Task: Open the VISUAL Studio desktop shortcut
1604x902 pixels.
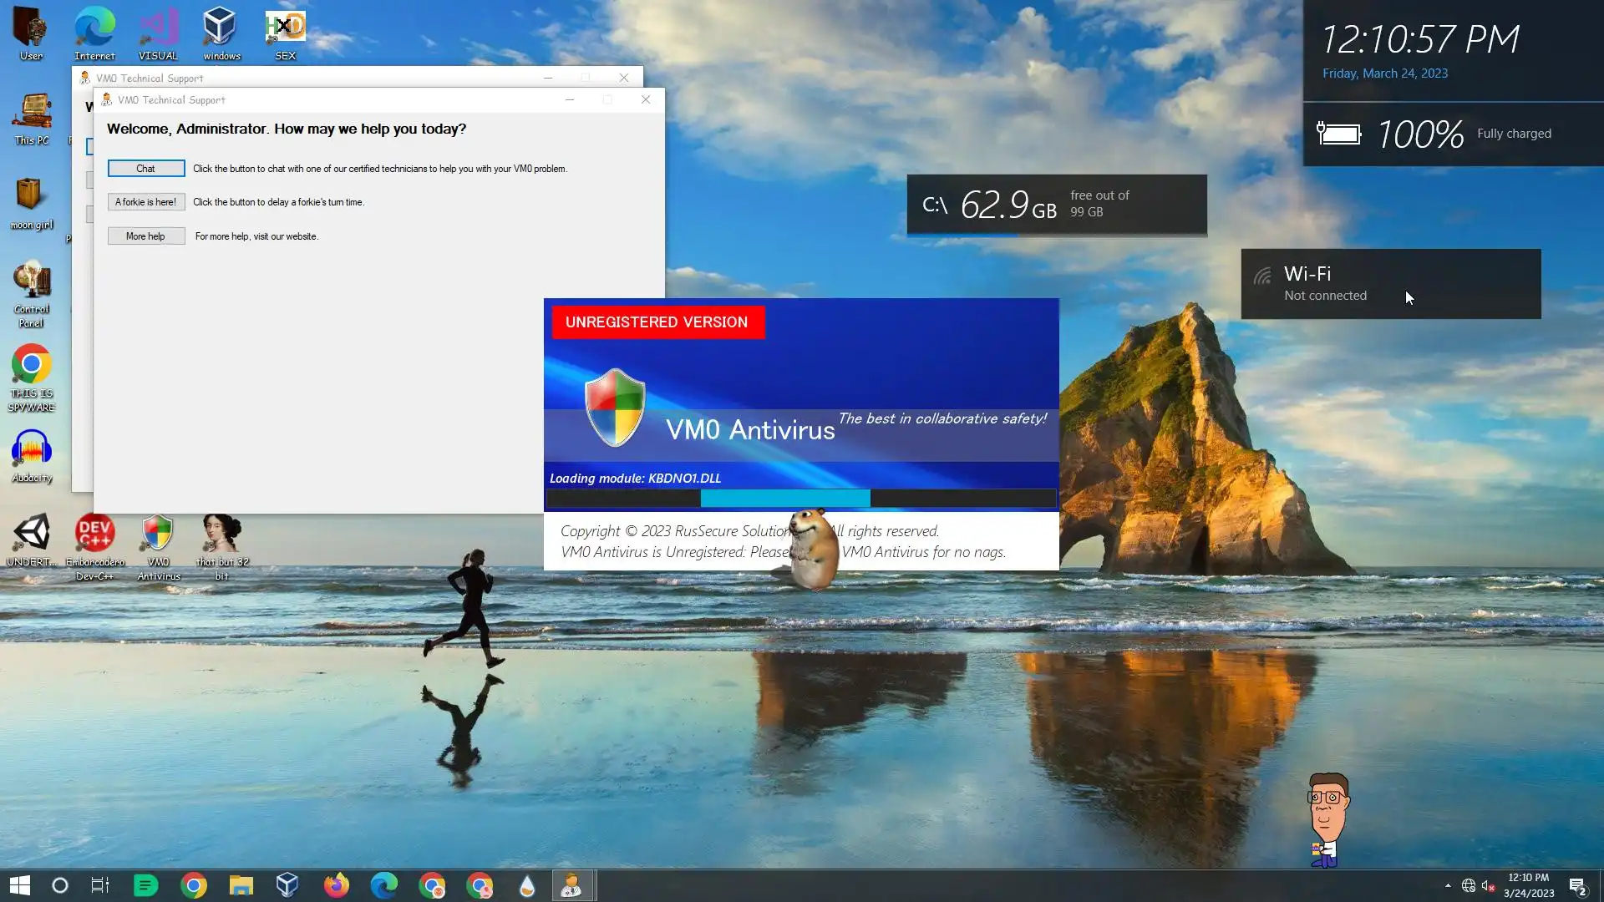Action: click(x=158, y=29)
